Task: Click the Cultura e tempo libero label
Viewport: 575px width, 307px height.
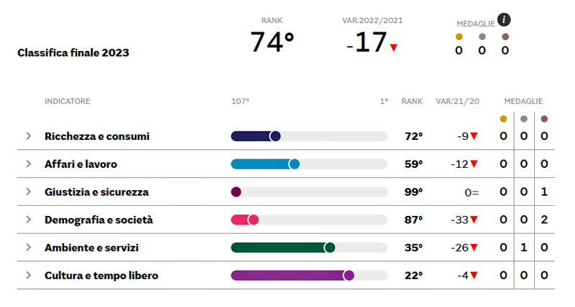Action: click(x=101, y=275)
